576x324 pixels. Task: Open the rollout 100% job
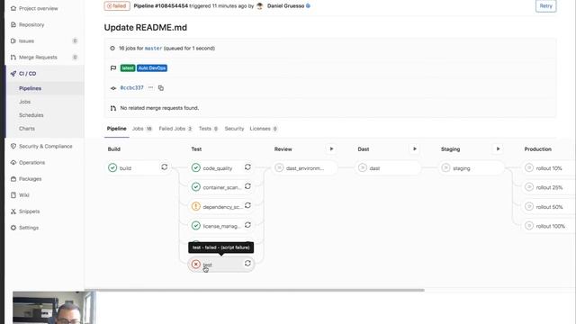(549, 226)
